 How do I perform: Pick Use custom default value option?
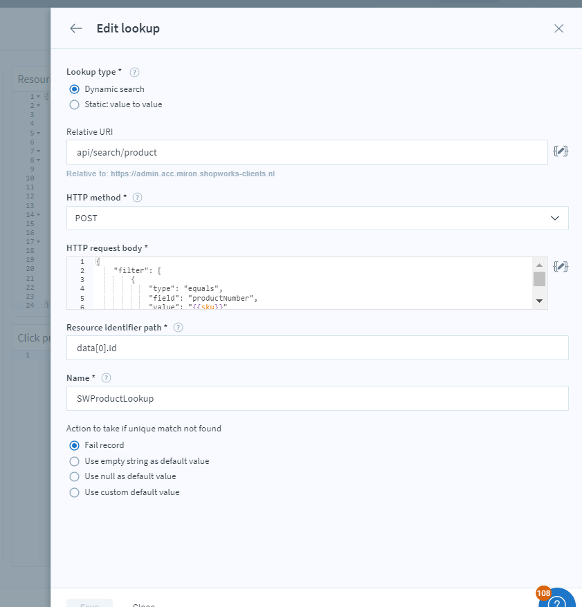[x=75, y=493]
